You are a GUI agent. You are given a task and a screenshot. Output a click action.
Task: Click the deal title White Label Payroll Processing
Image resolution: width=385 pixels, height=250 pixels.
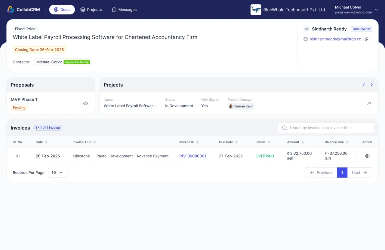[x=105, y=37]
